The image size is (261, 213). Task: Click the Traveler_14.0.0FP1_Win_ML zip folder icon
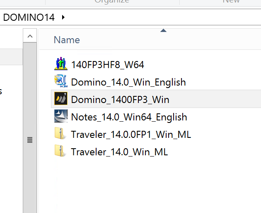point(60,133)
